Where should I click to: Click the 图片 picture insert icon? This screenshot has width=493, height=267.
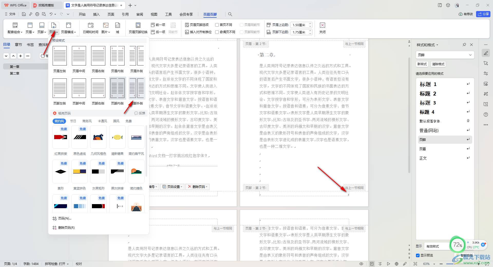point(106,25)
